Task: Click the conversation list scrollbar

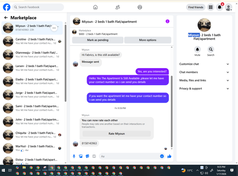Action: (65, 63)
